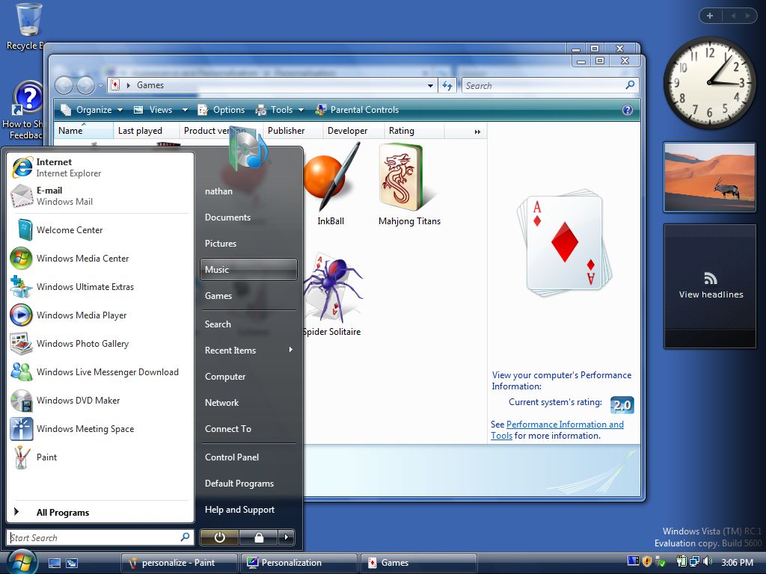Click the system rating 2.0 badge
The width and height of the screenshot is (766, 574).
point(622,404)
